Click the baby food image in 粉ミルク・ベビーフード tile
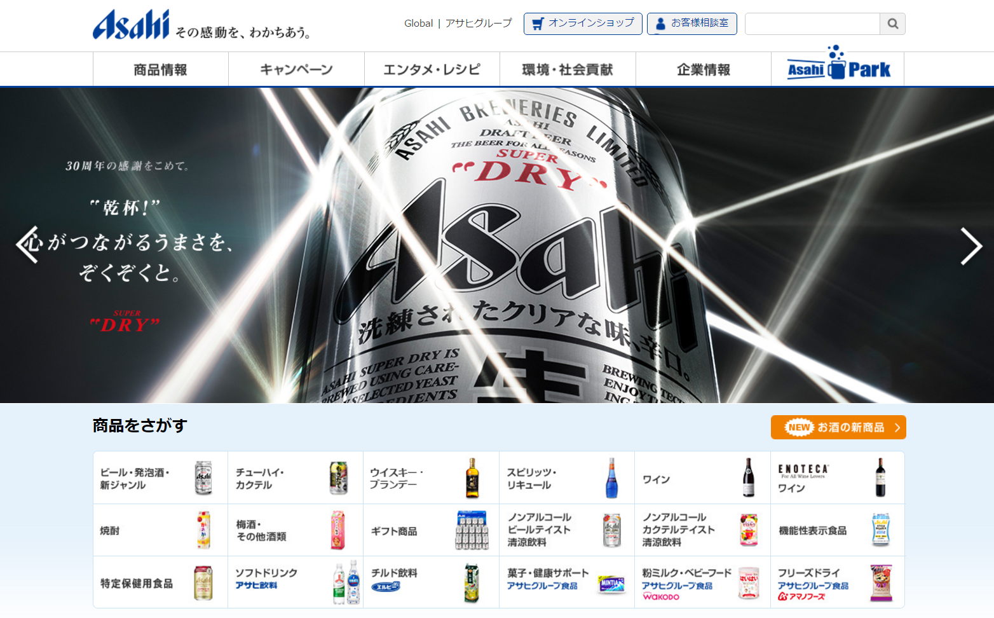994x618 pixels. click(x=749, y=583)
